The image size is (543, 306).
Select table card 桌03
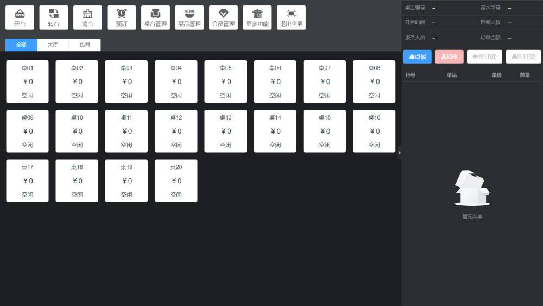[x=127, y=82]
